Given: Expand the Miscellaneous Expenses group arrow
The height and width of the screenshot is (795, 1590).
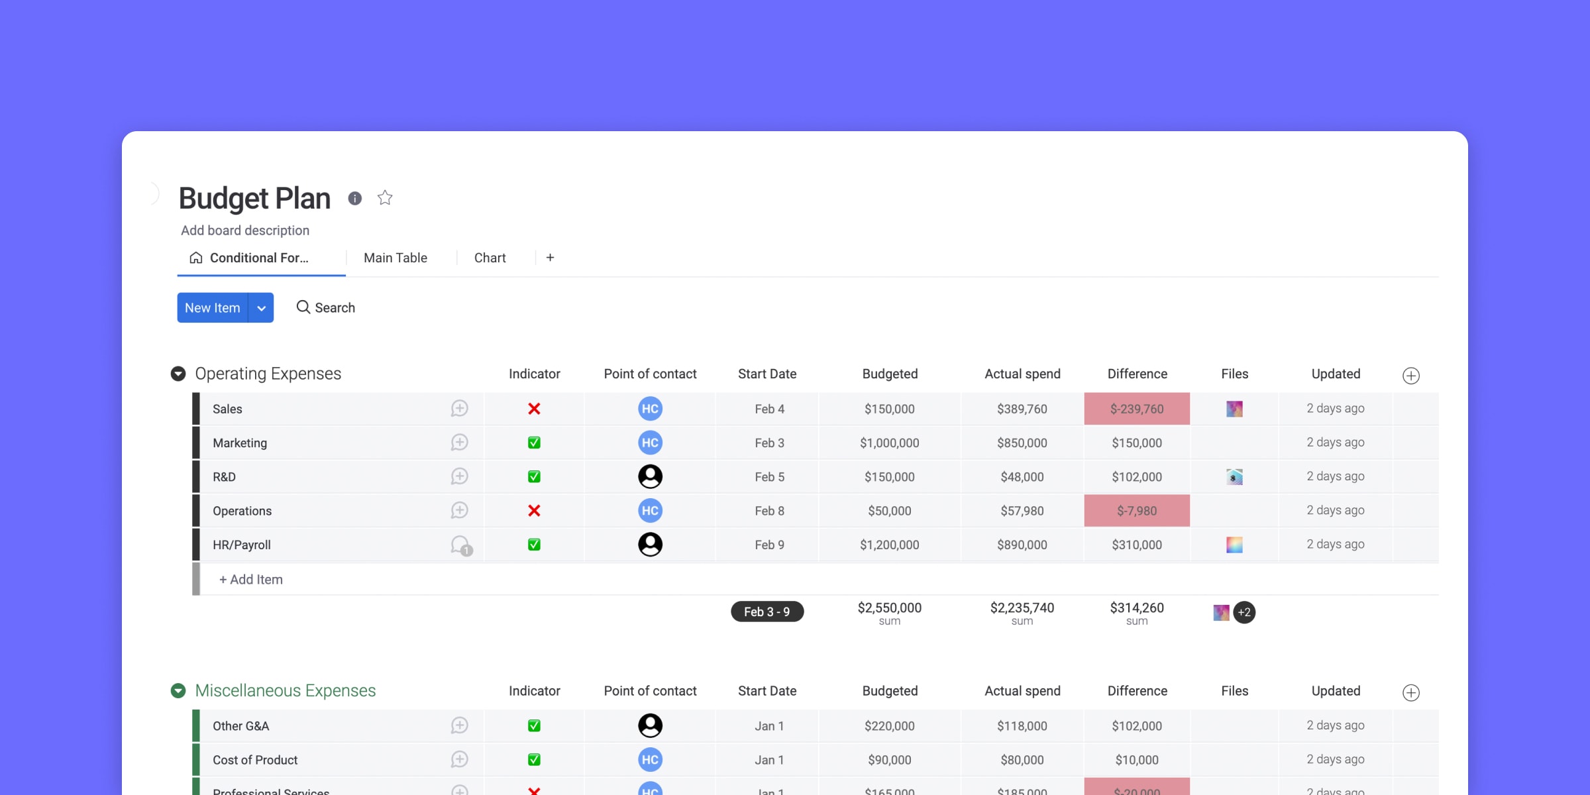Looking at the screenshot, I should click(x=178, y=690).
